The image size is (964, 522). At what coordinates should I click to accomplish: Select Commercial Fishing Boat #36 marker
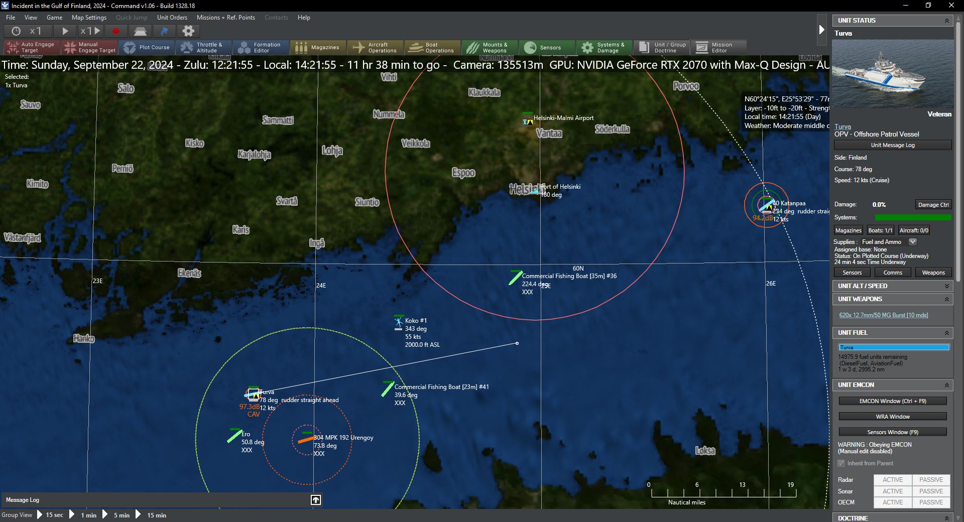515,278
